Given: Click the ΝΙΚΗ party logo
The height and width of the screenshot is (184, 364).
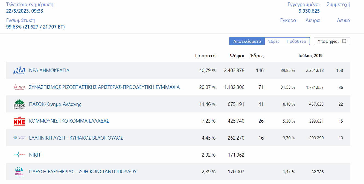Looking at the screenshot, I should coord(19,155).
